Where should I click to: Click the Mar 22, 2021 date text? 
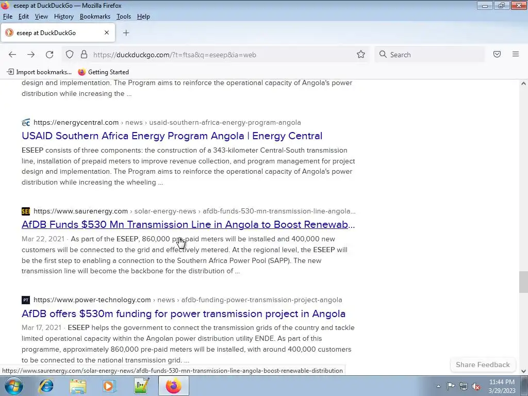[43, 239]
